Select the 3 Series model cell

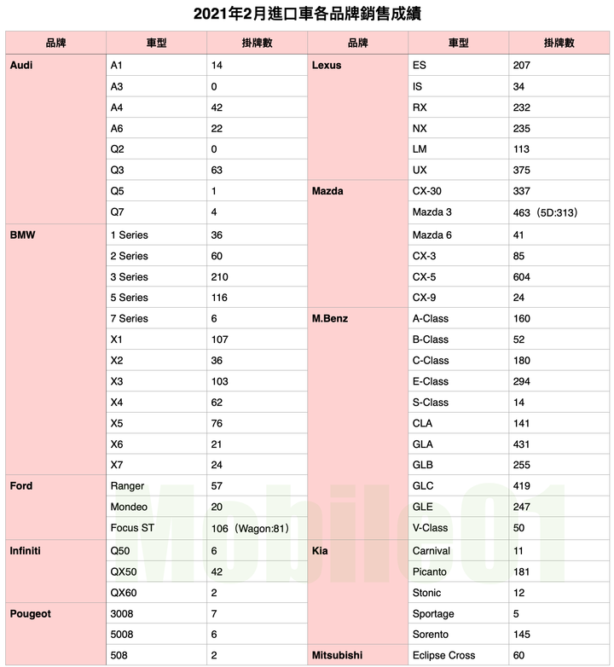pos(156,277)
